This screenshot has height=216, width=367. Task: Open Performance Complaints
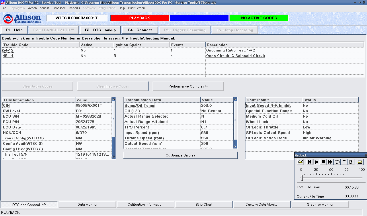(x=188, y=86)
